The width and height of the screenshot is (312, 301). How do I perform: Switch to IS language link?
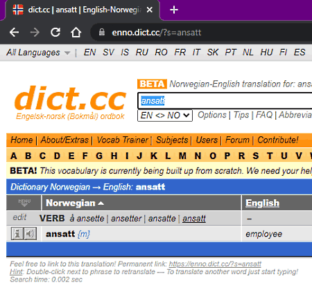pos(125,53)
